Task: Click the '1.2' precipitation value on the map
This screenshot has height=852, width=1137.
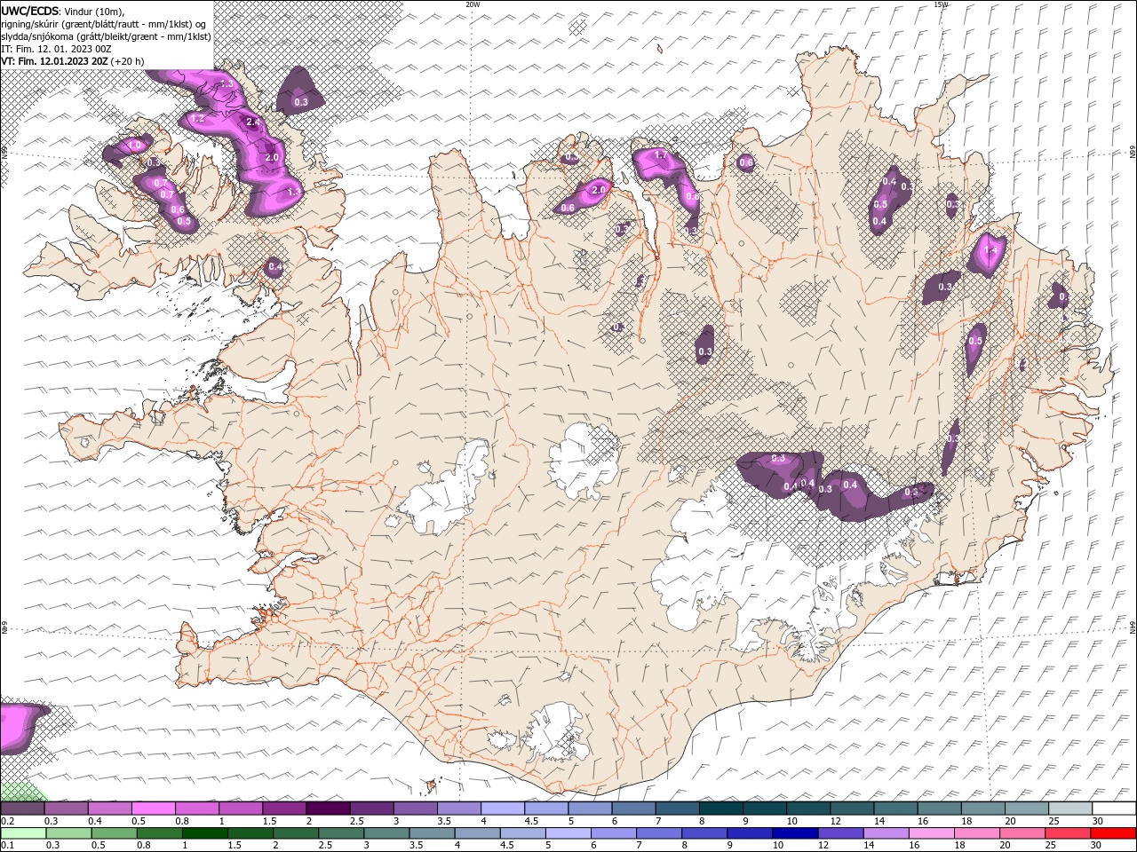Action: (x=198, y=118)
